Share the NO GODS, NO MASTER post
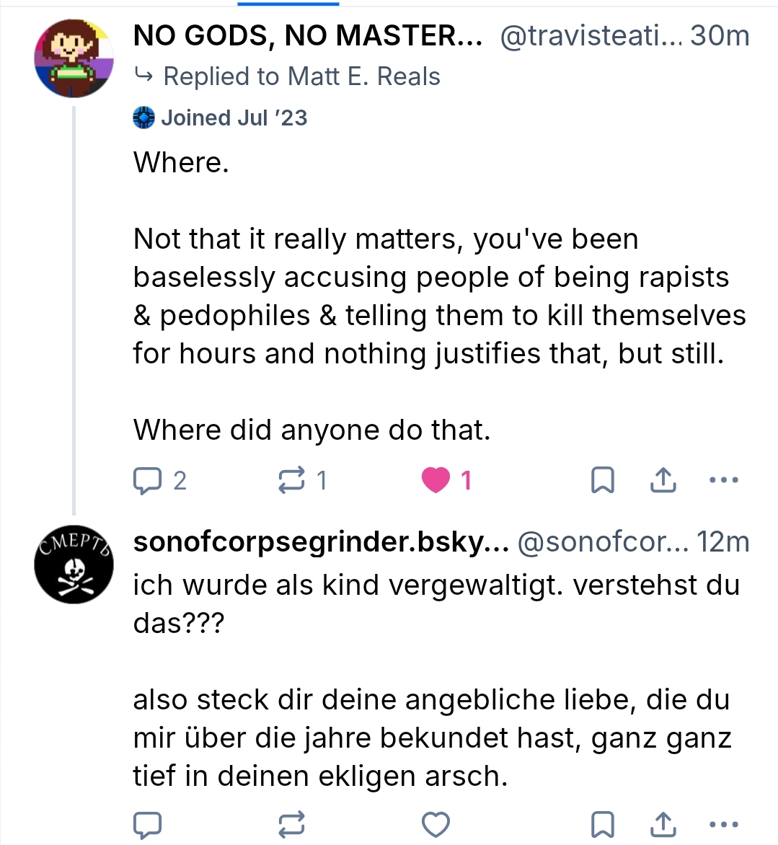 click(663, 480)
